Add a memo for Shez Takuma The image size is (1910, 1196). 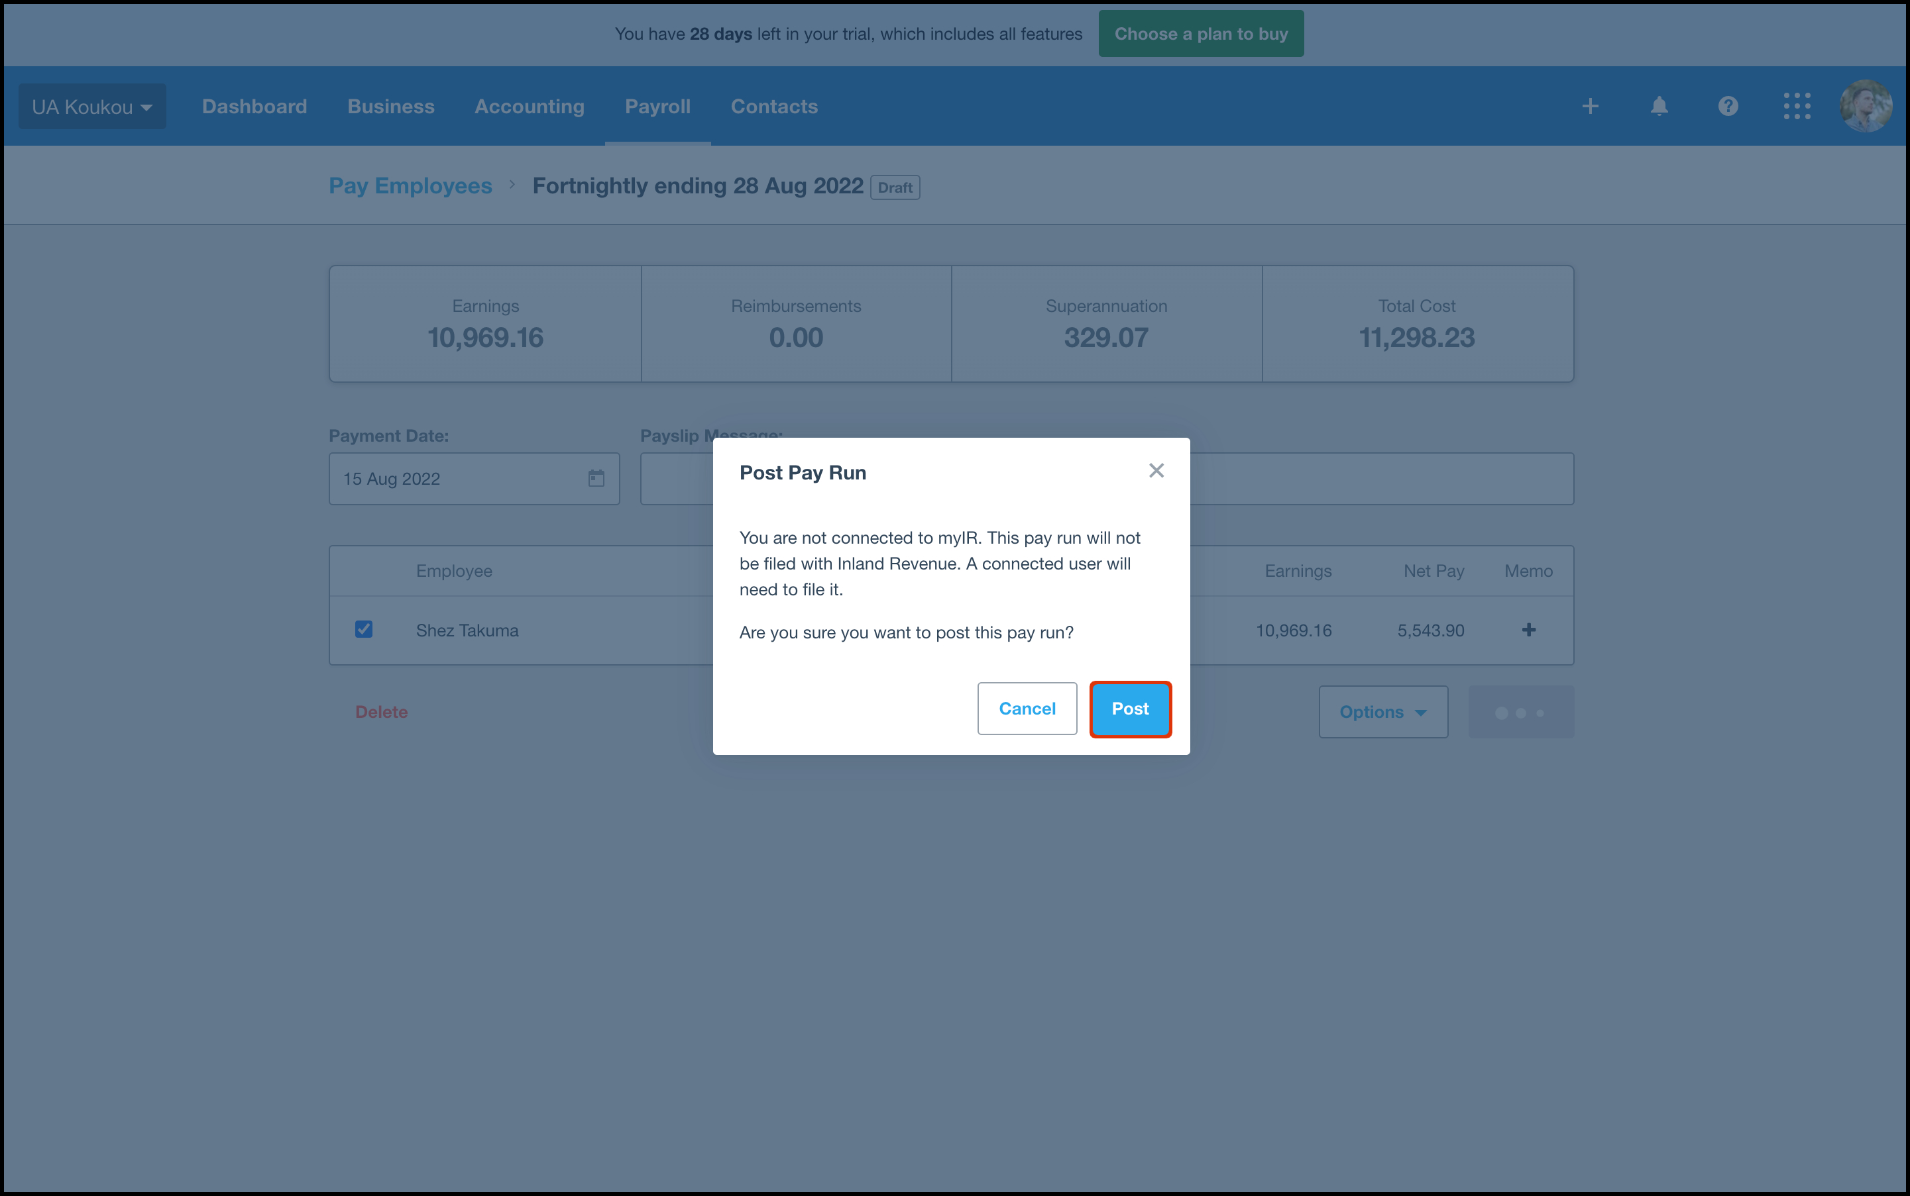point(1528,630)
